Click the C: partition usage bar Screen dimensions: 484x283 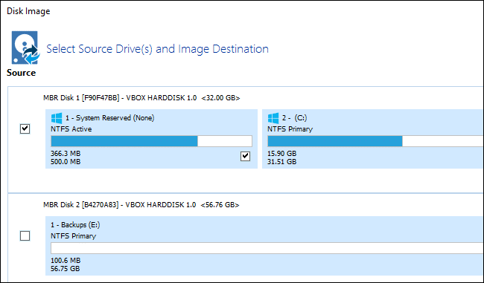pyautogui.click(x=375, y=141)
